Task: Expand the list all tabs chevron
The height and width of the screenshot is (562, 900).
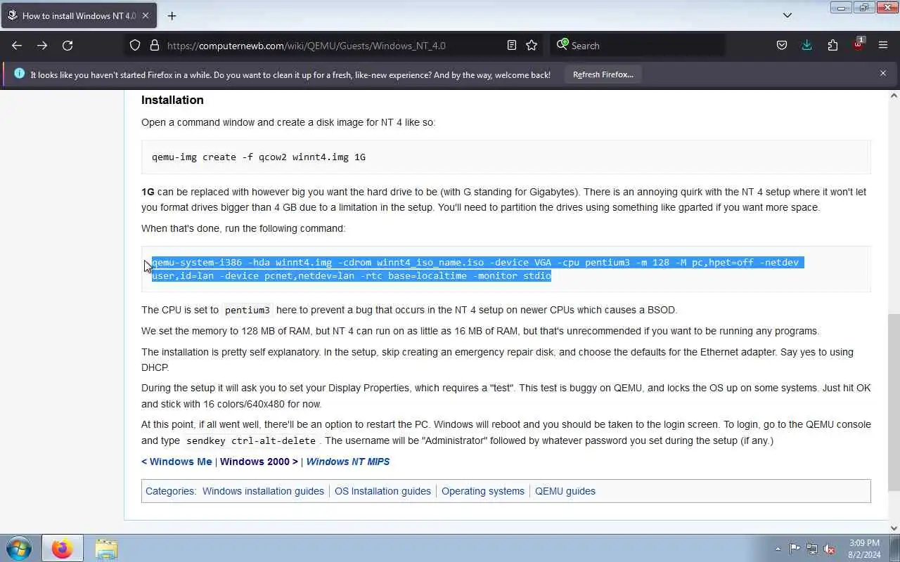Action: tap(787, 15)
